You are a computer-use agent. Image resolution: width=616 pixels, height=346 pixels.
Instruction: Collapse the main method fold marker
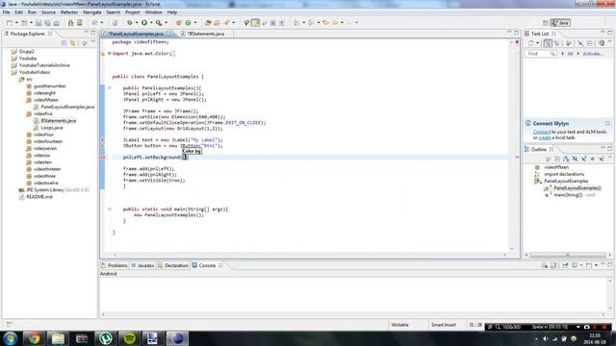point(110,210)
